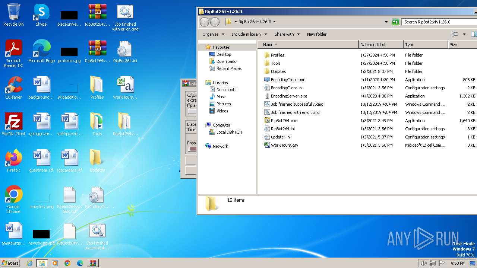Image resolution: width=477 pixels, height=268 pixels.
Task: Sort by the Size column header
Action: 462,45
